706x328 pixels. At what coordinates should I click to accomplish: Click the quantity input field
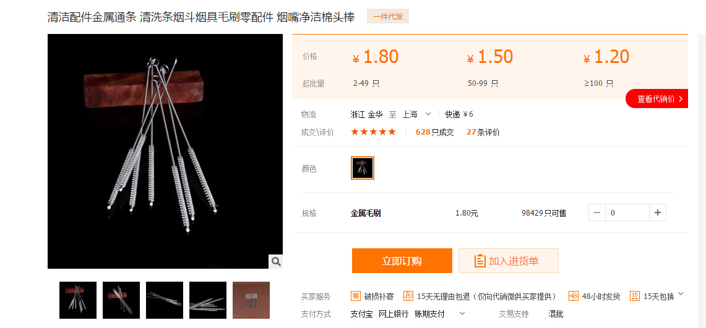627,213
